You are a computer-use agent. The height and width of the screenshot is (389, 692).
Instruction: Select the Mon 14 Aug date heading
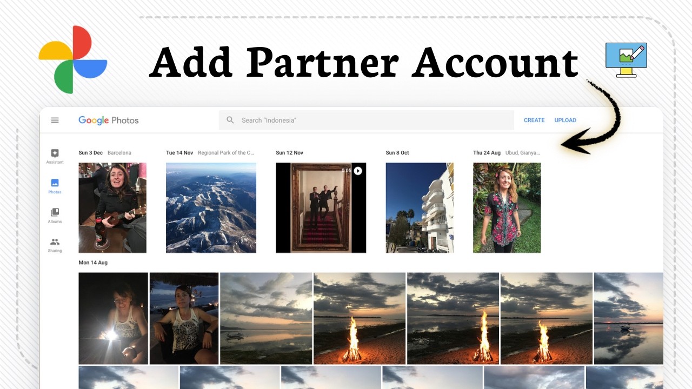point(93,263)
